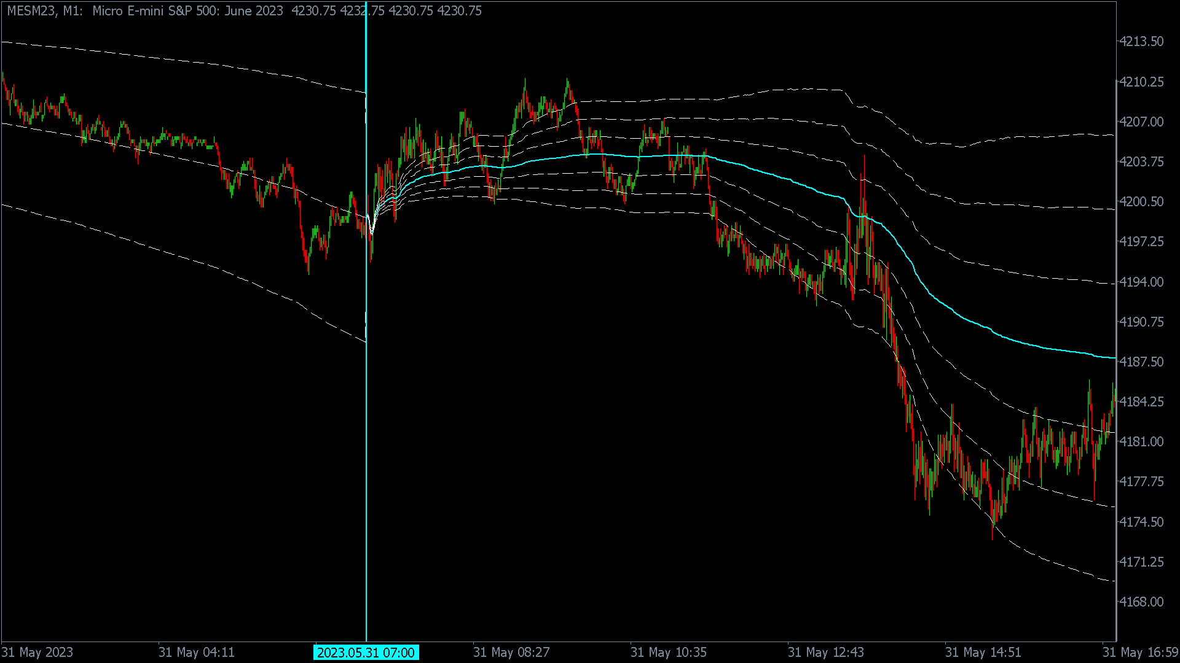Click the 4210.25 price label
This screenshot has height=663, width=1180.
1141,82
